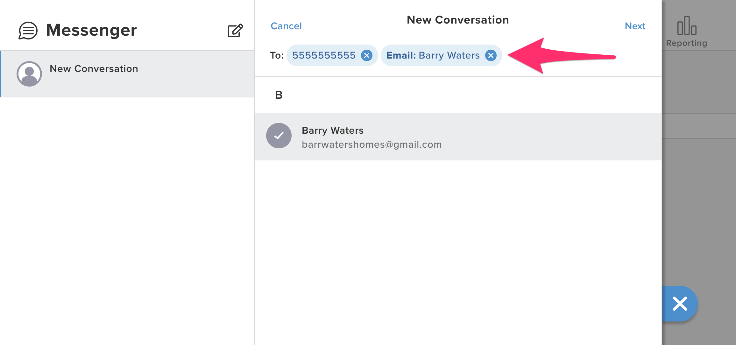This screenshot has width=736, height=345.
Task: Click the New Conversation avatar icon
Action: [29, 74]
